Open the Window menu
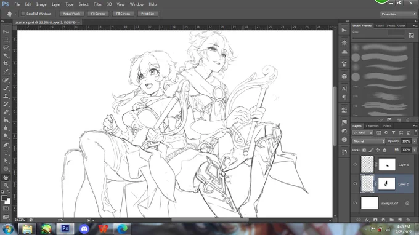This screenshot has height=235, width=419. (x=137, y=4)
